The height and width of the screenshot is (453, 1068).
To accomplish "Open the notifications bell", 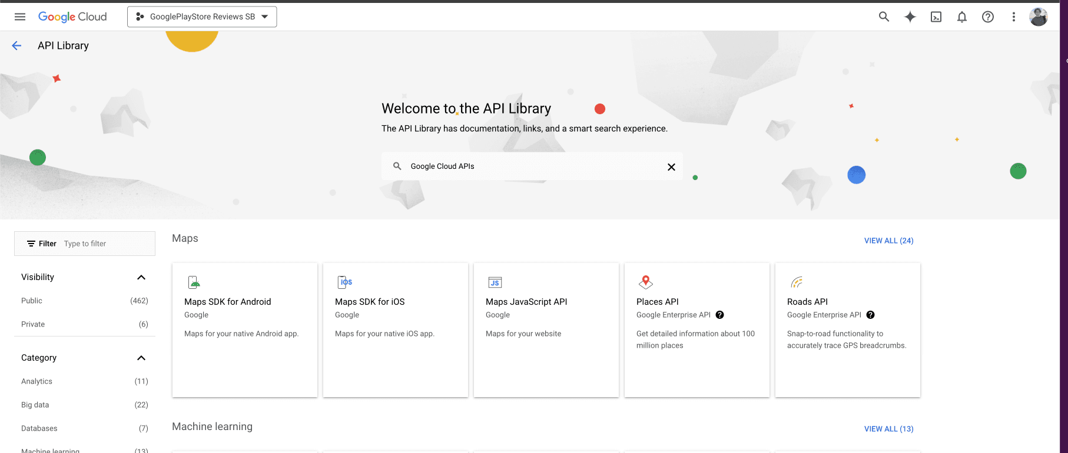I will [961, 17].
